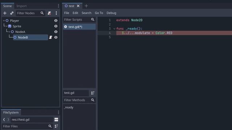The width and height of the screenshot is (232, 130).
Task: Click the Filter Scripts input field
Action: [x=79, y=19]
